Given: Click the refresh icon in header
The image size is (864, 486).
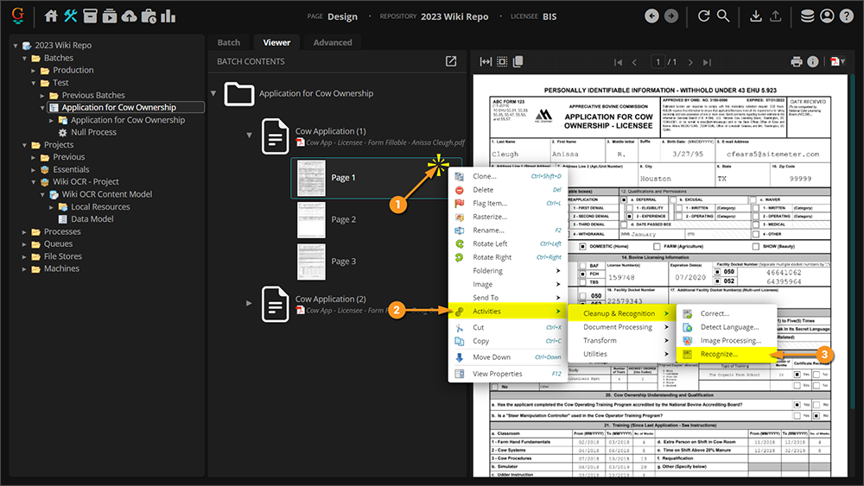Looking at the screenshot, I should click(x=704, y=16).
